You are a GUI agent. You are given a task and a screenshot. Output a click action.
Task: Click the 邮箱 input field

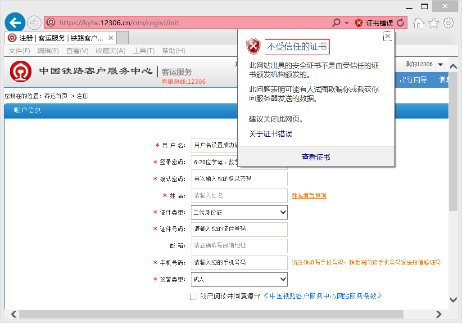(x=239, y=246)
